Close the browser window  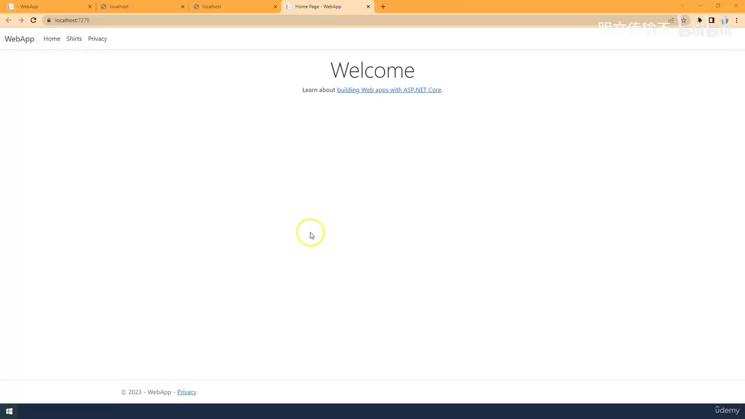point(736,6)
